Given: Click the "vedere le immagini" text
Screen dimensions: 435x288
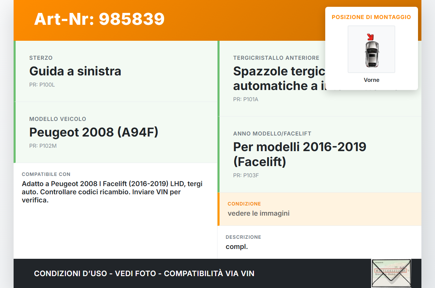Looking at the screenshot, I should (x=258, y=214).
